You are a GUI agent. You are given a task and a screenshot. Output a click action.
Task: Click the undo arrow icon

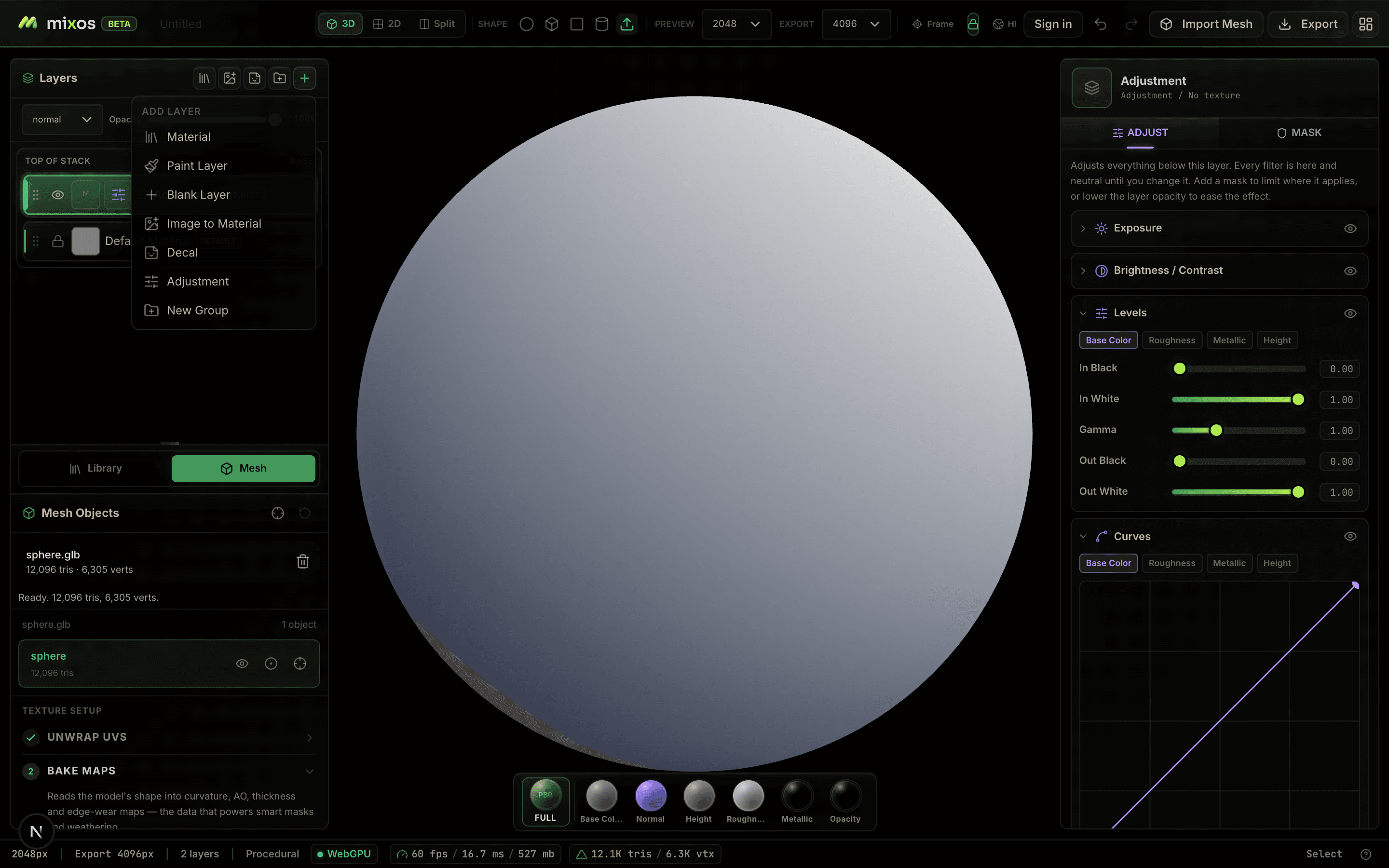tap(1100, 24)
